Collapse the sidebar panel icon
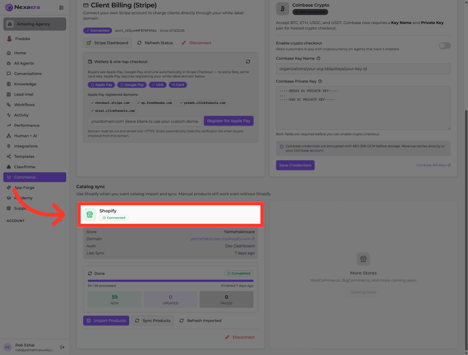468x355 pixels. click(61, 8)
